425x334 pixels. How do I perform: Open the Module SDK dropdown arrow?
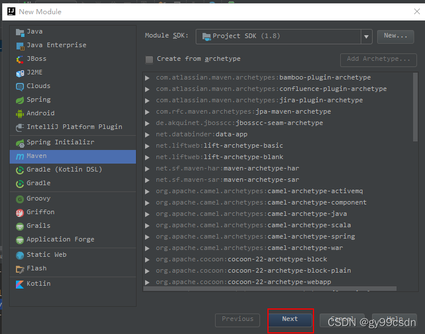coord(366,36)
